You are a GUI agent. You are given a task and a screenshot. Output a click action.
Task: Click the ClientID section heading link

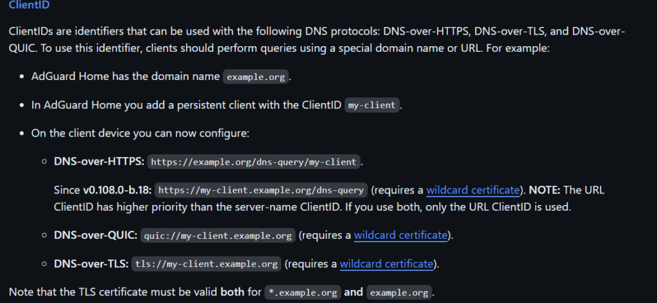(29, 5)
